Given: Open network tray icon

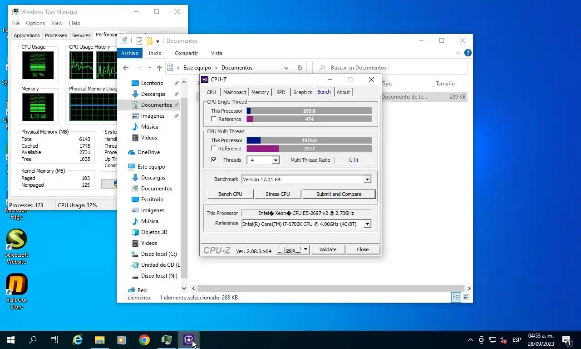Looking at the screenshot, I should pos(492,340).
